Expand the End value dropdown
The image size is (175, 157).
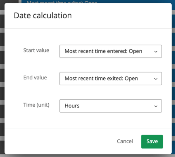[110, 79]
